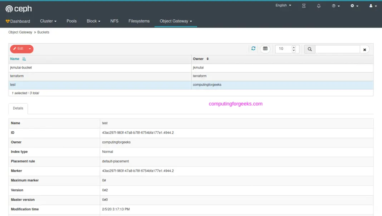Viewport: 382px width, 216px height.
Task: Click the Edit button
Action: 19,49
